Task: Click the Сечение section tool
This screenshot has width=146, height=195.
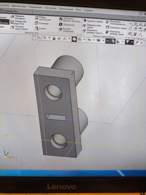Action: [x=42, y=23]
